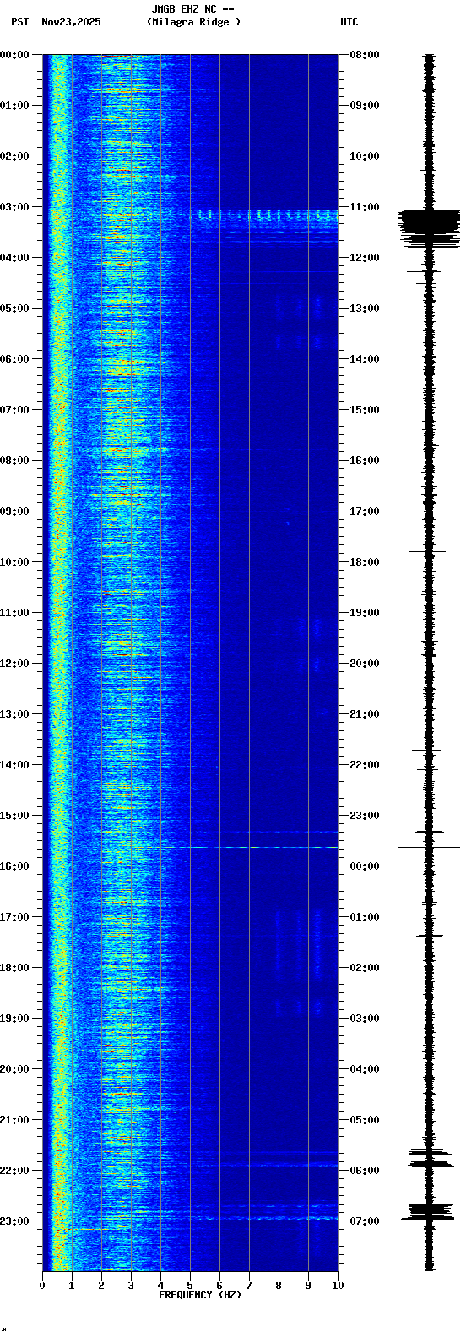This screenshot has height=1339, width=466.
Task: Click the '7' tick on frequency axis
Action: pyautogui.click(x=249, y=1286)
